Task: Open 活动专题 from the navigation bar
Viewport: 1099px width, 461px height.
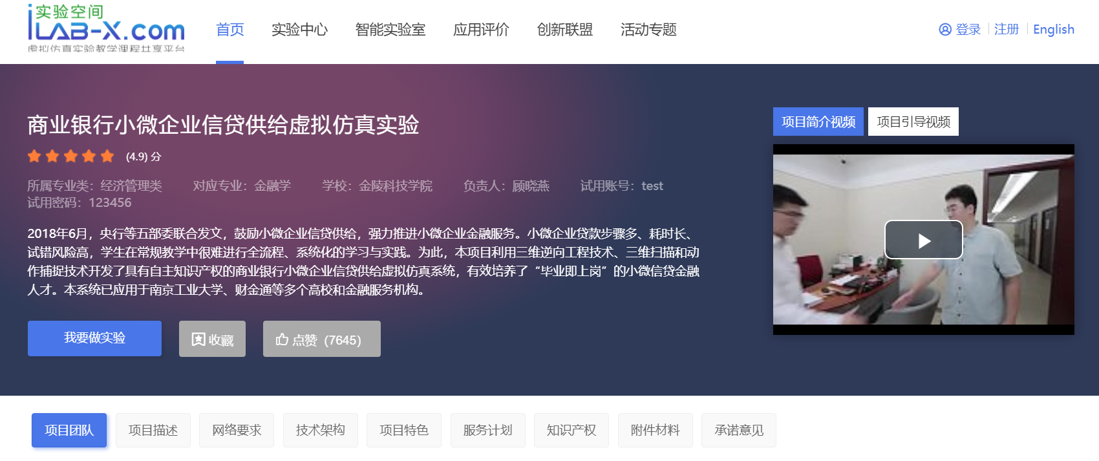Action: [x=648, y=30]
